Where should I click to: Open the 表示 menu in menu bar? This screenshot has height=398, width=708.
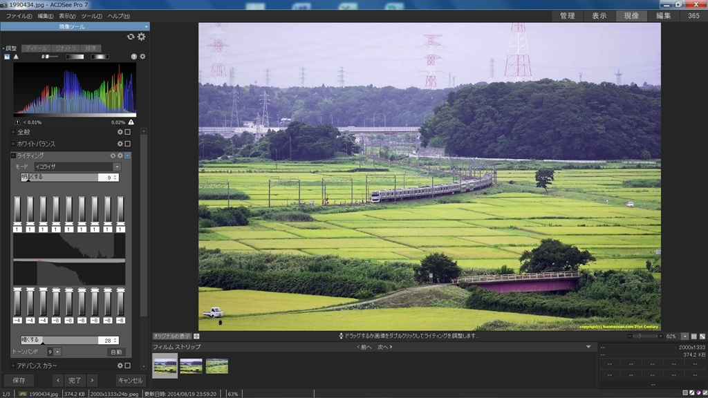click(x=67, y=16)
